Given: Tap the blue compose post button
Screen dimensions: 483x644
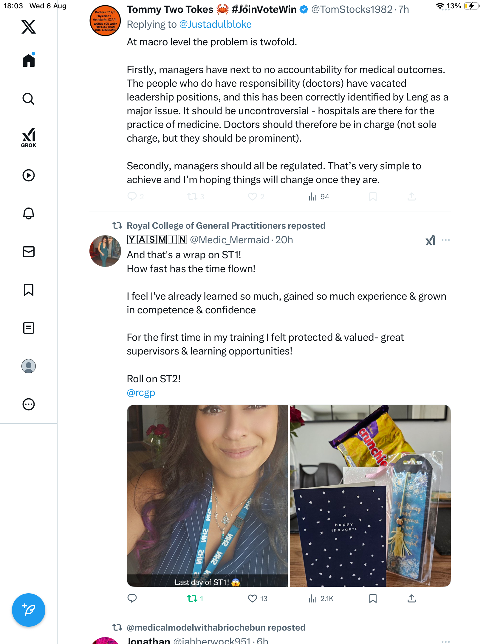Looking at the screenshot, I should point(29,610).
